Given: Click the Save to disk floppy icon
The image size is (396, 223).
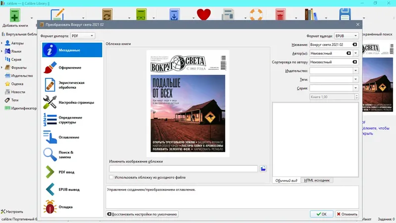Looking at the screenshot, I should click(345, 14).
